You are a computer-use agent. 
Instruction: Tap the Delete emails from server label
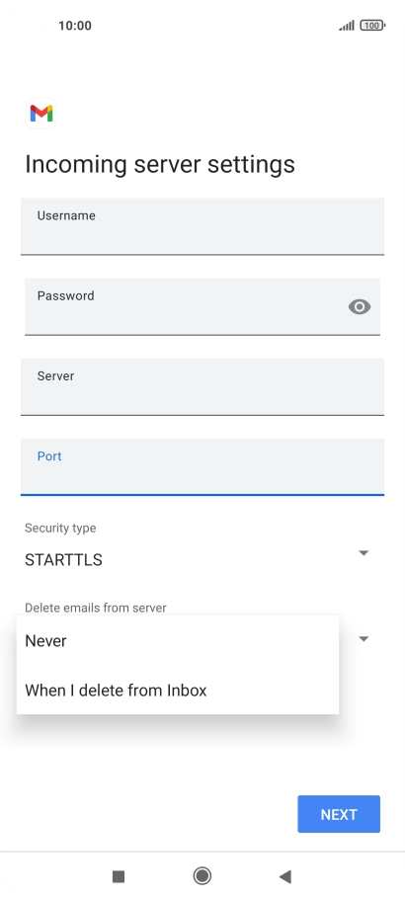pyautogui.click(x=95, y=608)
